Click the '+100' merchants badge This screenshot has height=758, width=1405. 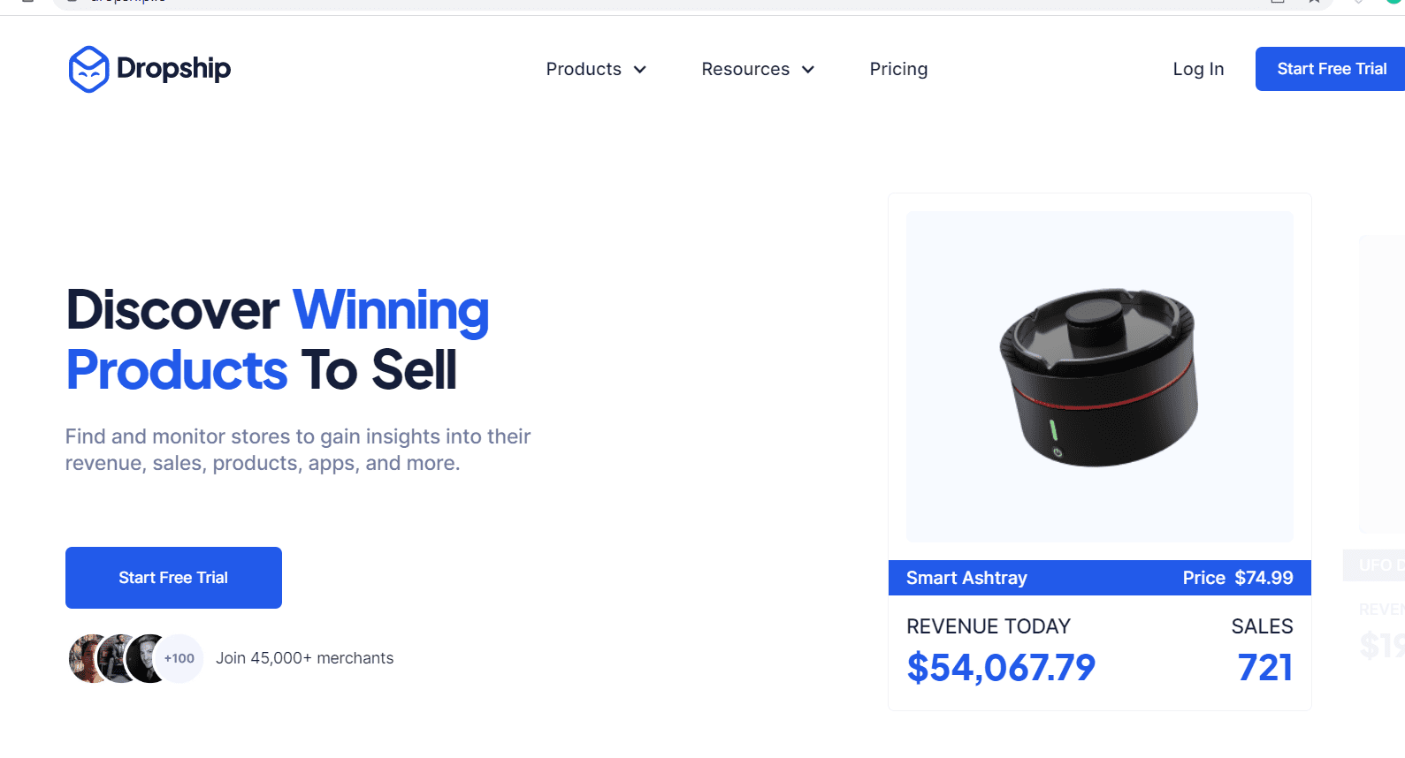click(x=178, y=658)
